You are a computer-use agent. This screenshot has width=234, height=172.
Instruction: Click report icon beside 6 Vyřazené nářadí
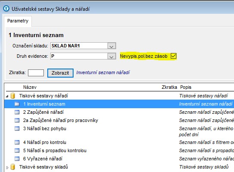coord(17,159)
